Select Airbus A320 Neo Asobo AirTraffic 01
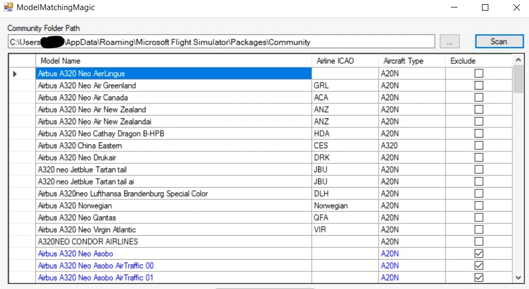 point(173,278)
